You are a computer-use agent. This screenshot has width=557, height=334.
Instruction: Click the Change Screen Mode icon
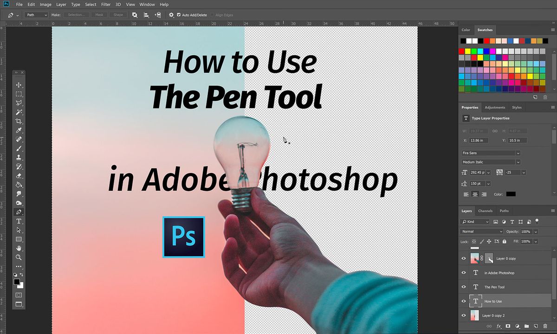[19, 304]
